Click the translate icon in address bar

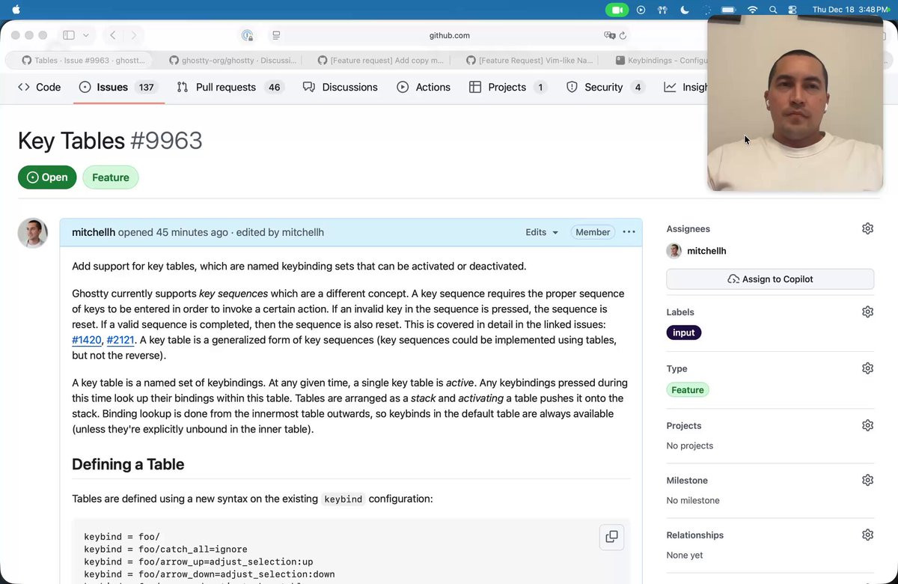[x=609, y=35]
